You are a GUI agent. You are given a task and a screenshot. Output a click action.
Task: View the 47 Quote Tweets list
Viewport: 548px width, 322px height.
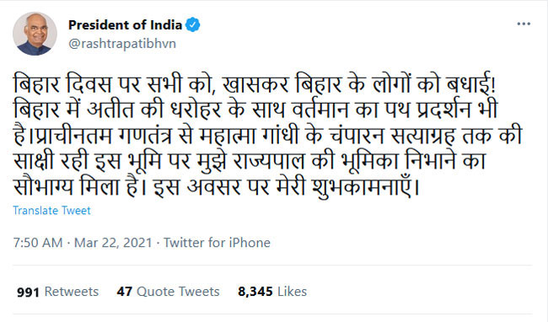coord(168,292)
